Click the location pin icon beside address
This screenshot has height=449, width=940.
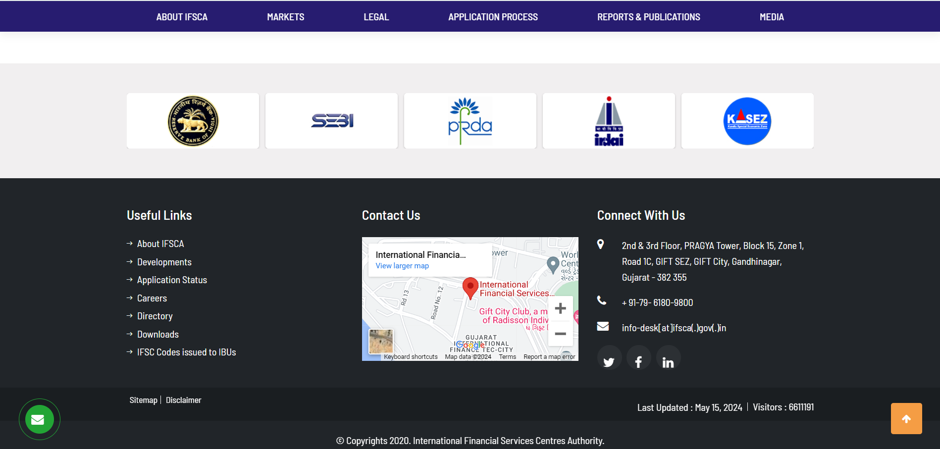point(601,244)
